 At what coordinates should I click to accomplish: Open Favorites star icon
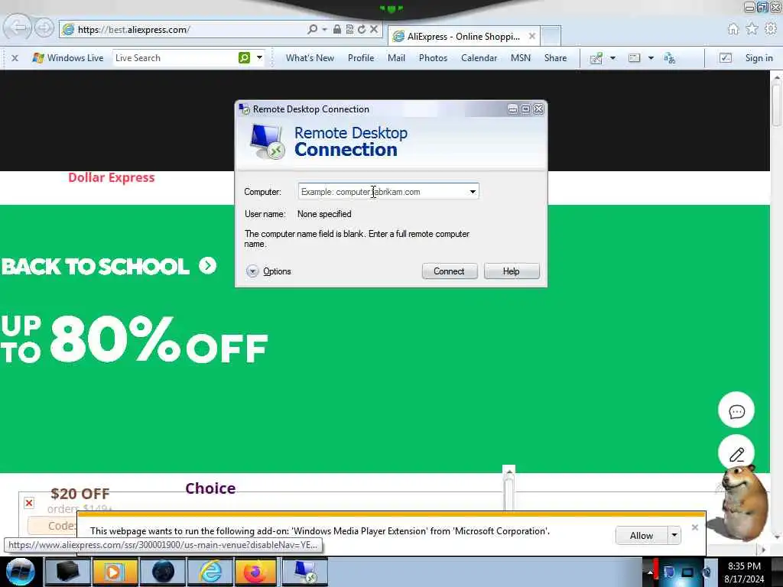pos(752,30)
